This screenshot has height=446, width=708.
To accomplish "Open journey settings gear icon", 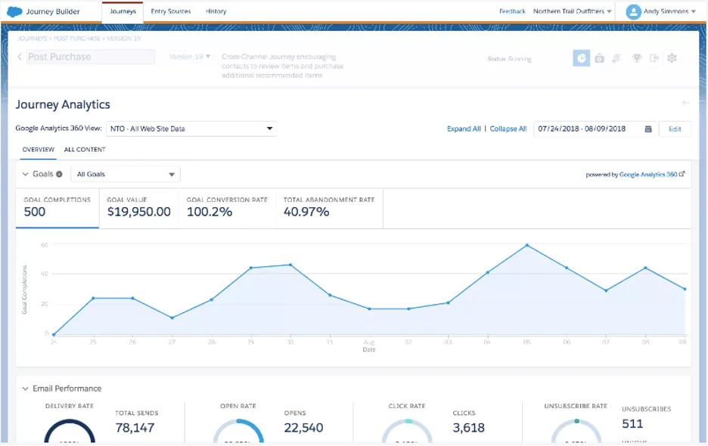I will 672,58.
